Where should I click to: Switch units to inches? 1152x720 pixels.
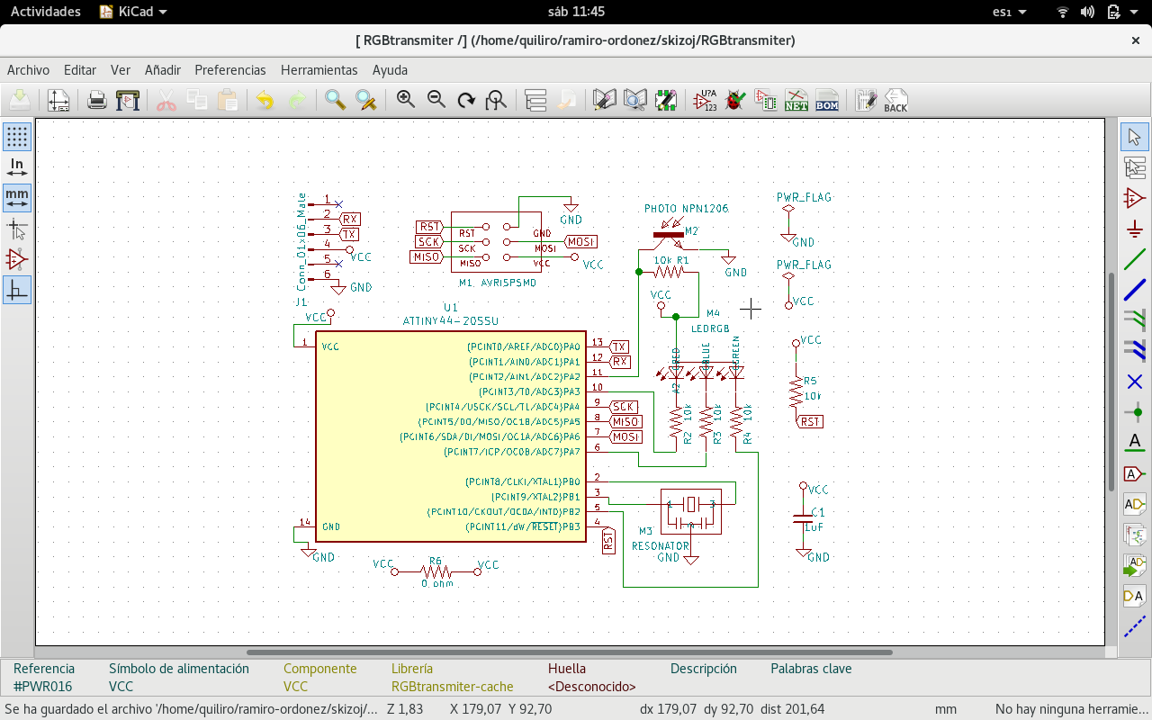click(17, 167)
